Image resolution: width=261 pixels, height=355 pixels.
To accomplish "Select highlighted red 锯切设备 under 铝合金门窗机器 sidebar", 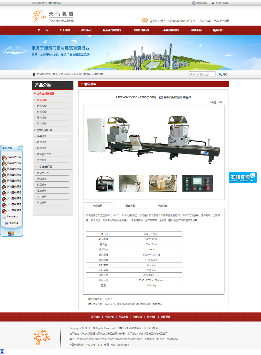I will click(42, 100).
